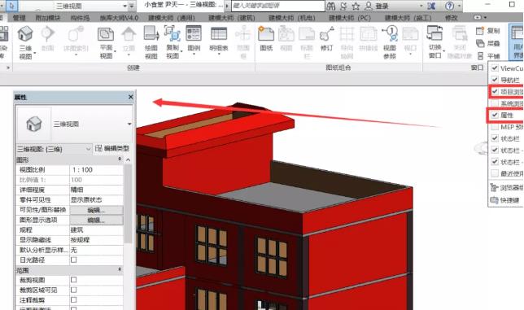Select the 修订 revisions tool
This screenshot has height=310, width=524.
327,33
